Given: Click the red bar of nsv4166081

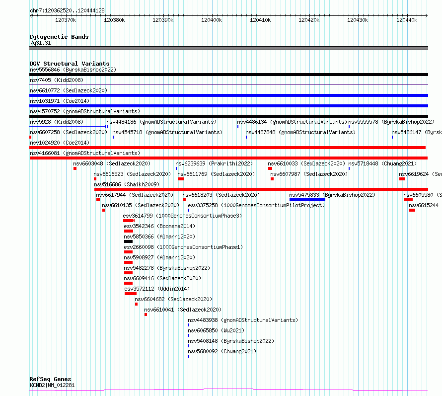Looking at the screenshot, I should tap(228, 158).
